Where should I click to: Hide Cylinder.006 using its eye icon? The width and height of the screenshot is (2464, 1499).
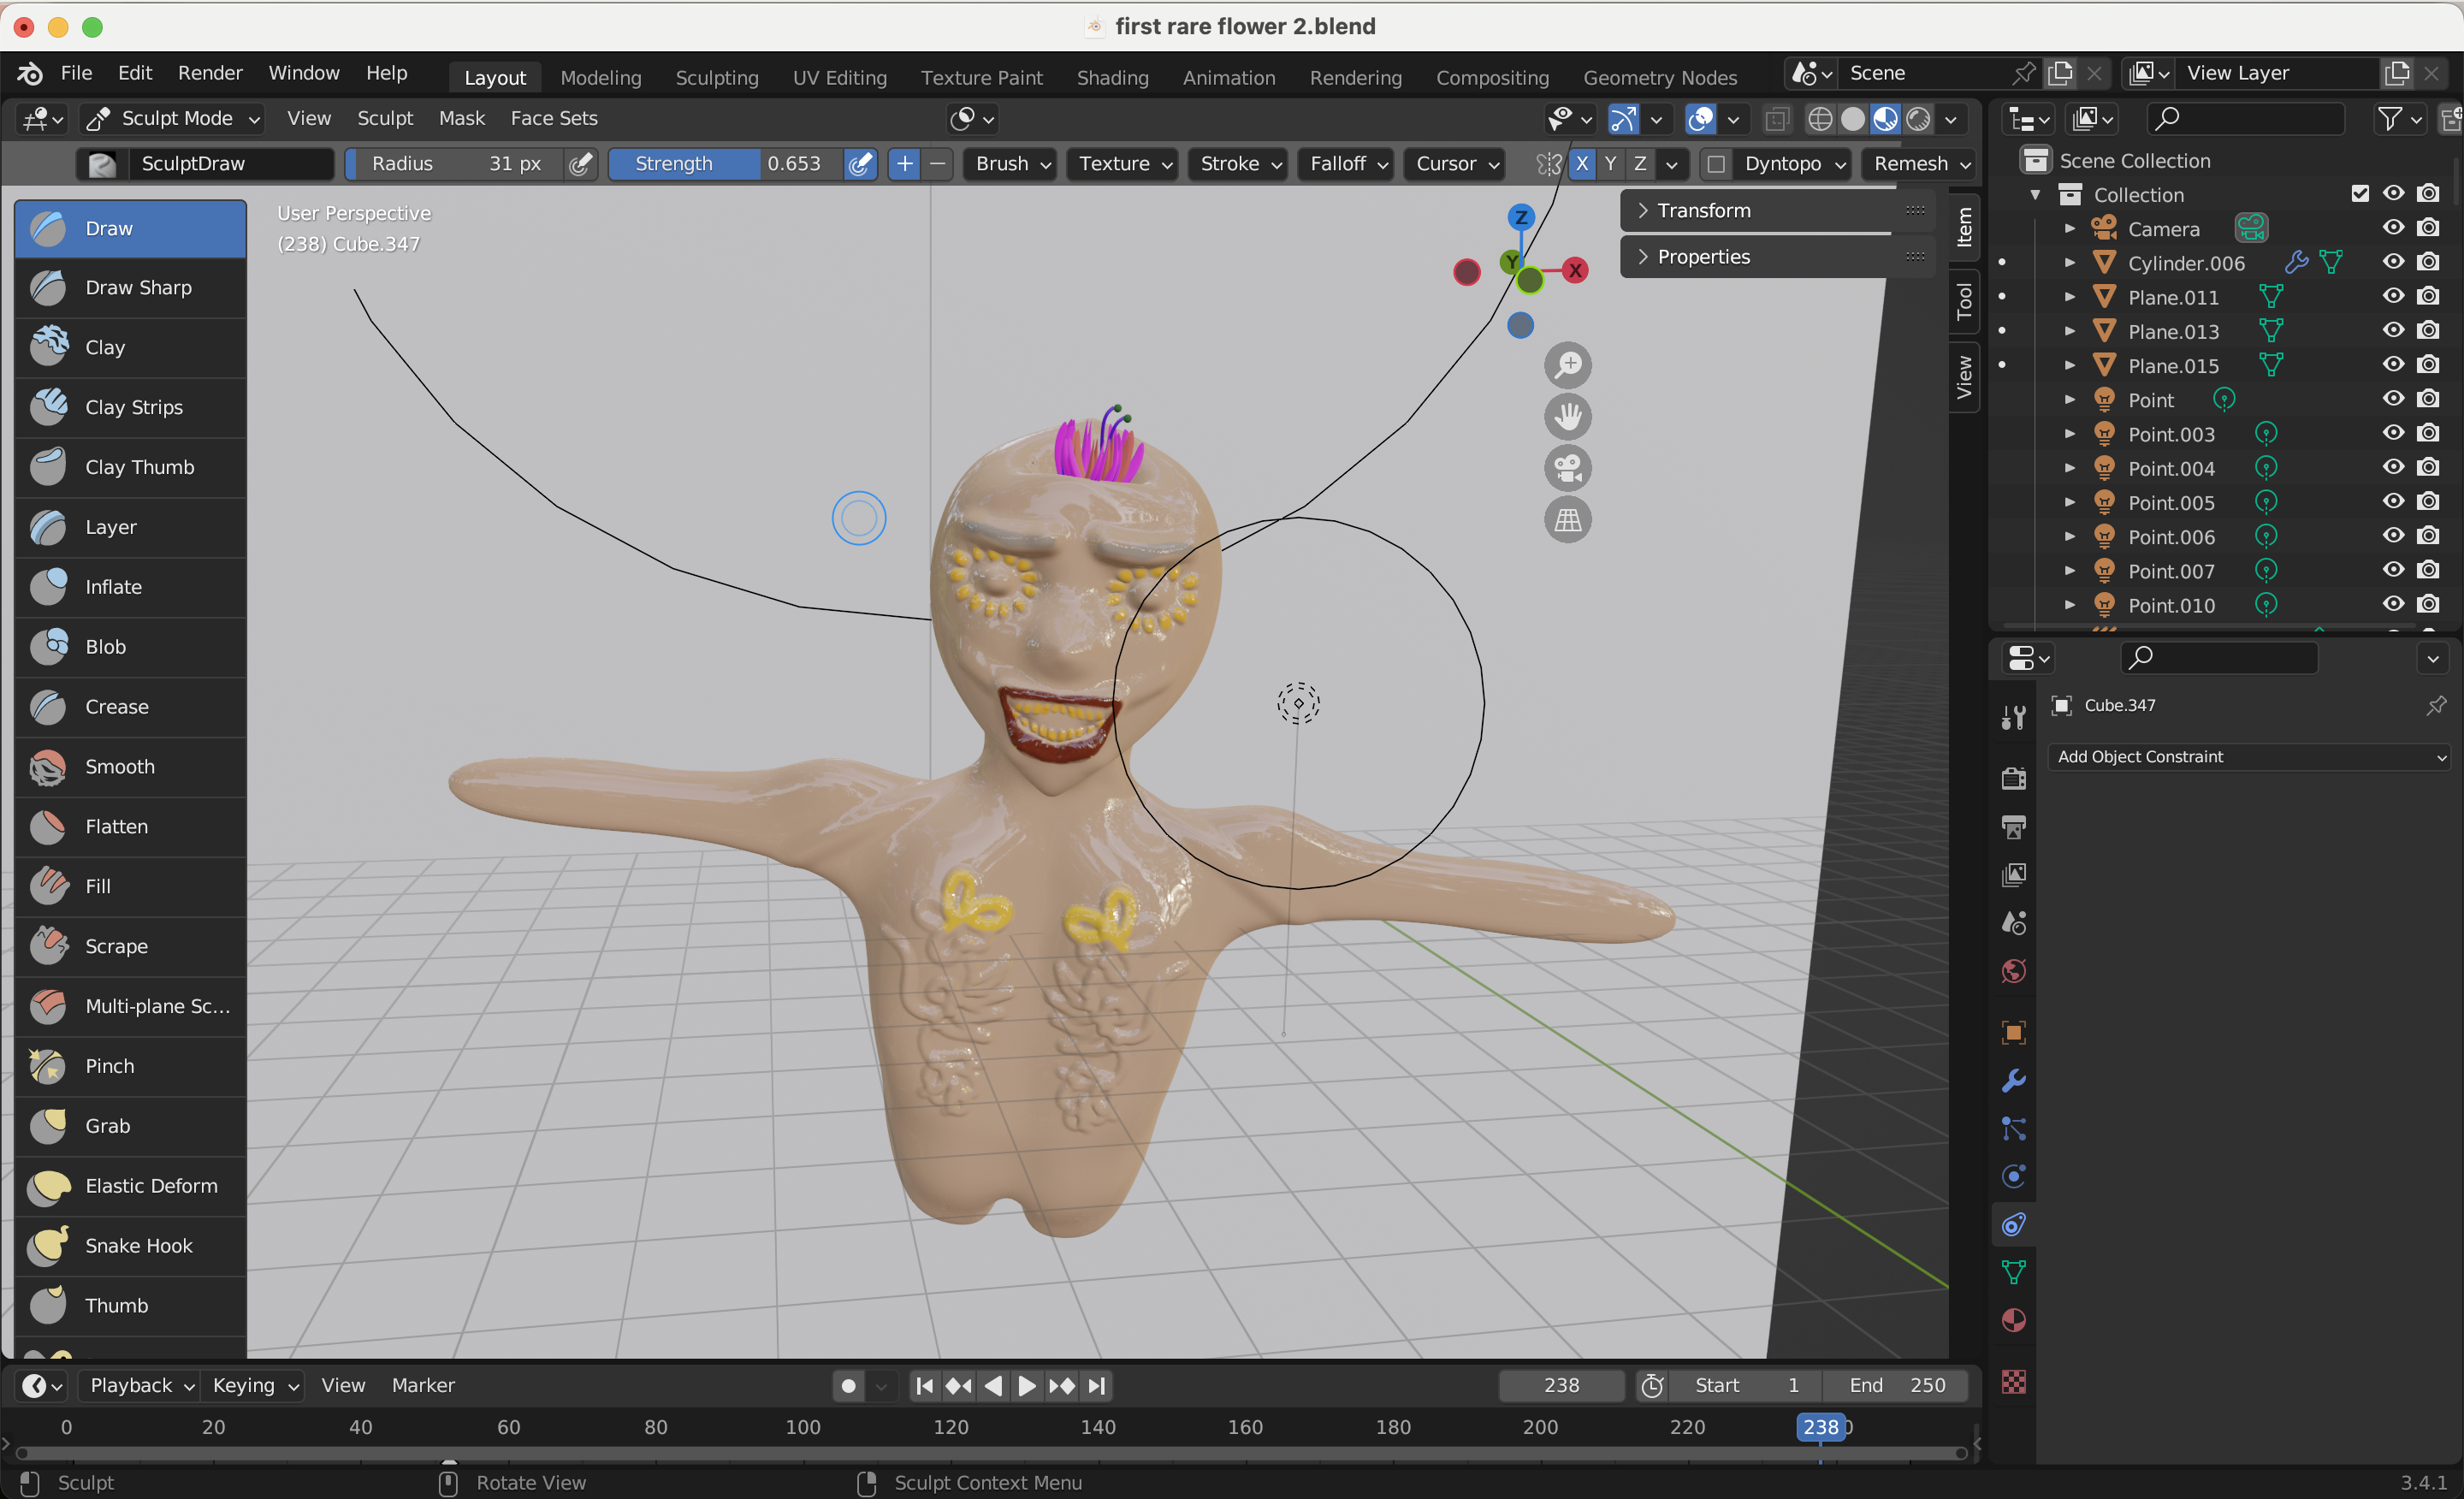[2393, 262]
